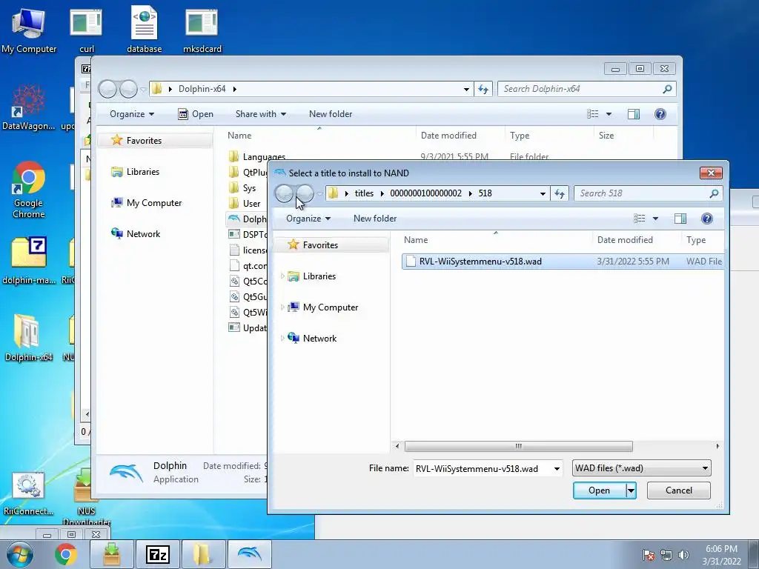
Task: Open Dolphin-x64 folder on desktop
Action: (29, 337)
